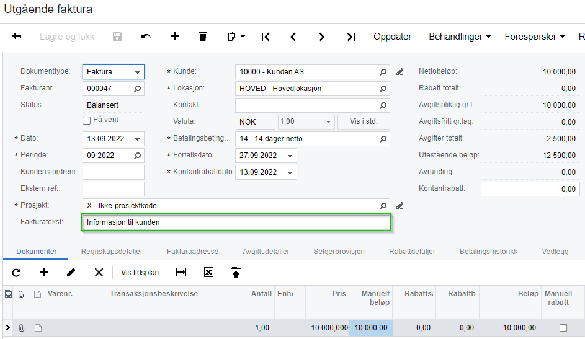Image resolution: width=585 pixels, height=339 pixels.
Task: Switch to the Regnskapsdetaljer tab
Action: (112, 252)
